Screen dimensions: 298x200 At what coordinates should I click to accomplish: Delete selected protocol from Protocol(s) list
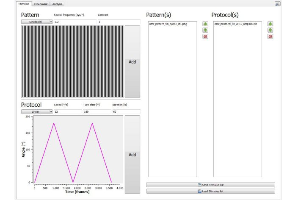point(270,36)
